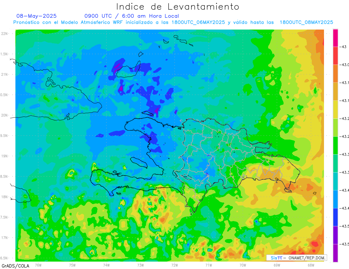This screenshot has height=269, width=349.
Task: Click the "22N" latitude label
Action: pyautogui.click(x=4, y=33)
